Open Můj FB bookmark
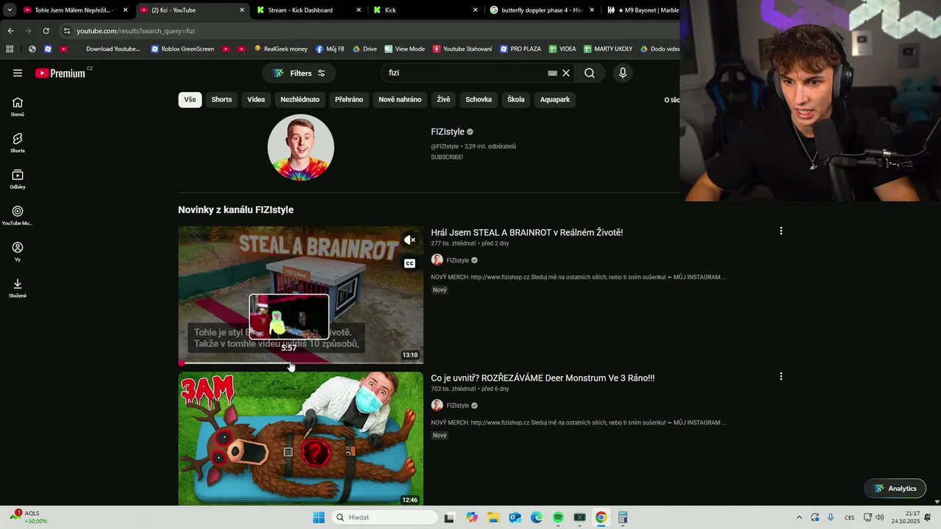Image resolution: width=941 pixels, height=529 pixels. tap(330, 49)
